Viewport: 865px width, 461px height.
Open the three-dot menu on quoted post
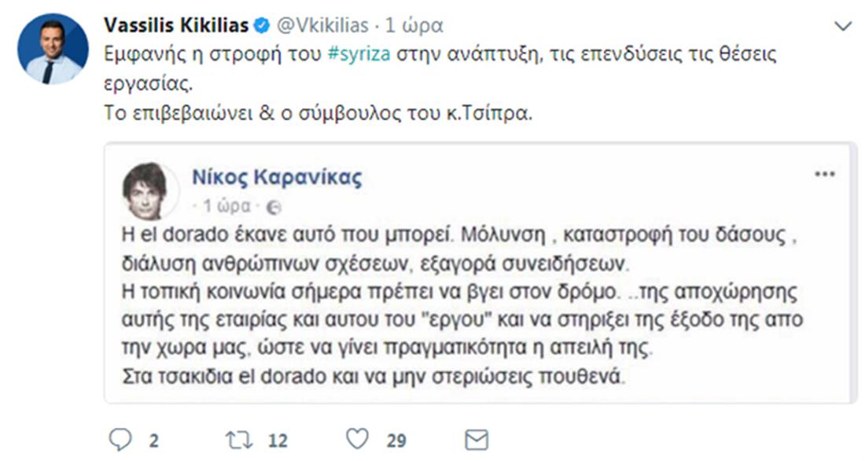pos(824,174)
